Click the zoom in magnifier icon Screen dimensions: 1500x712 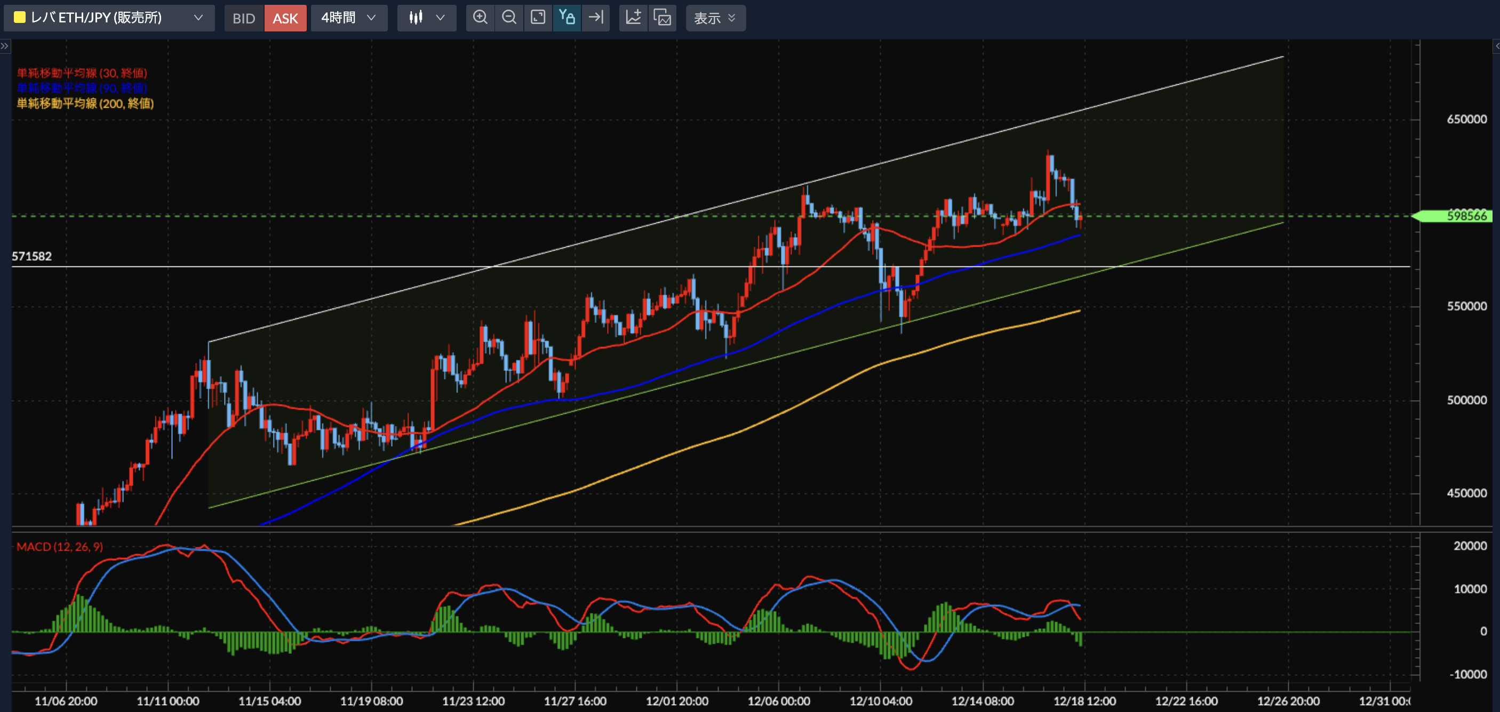pyautogui.click(x=481, y=18)
